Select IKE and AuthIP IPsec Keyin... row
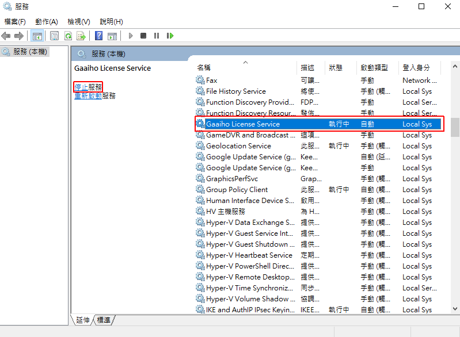The image size is (460, 337). click(x=318, y=309)
